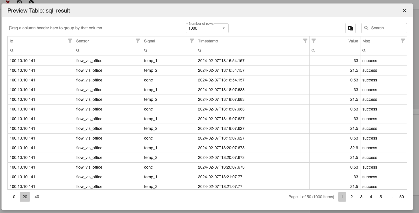
Task: Set page size to 40 rows
Action: pyautogui.click(x=37, y=197)
